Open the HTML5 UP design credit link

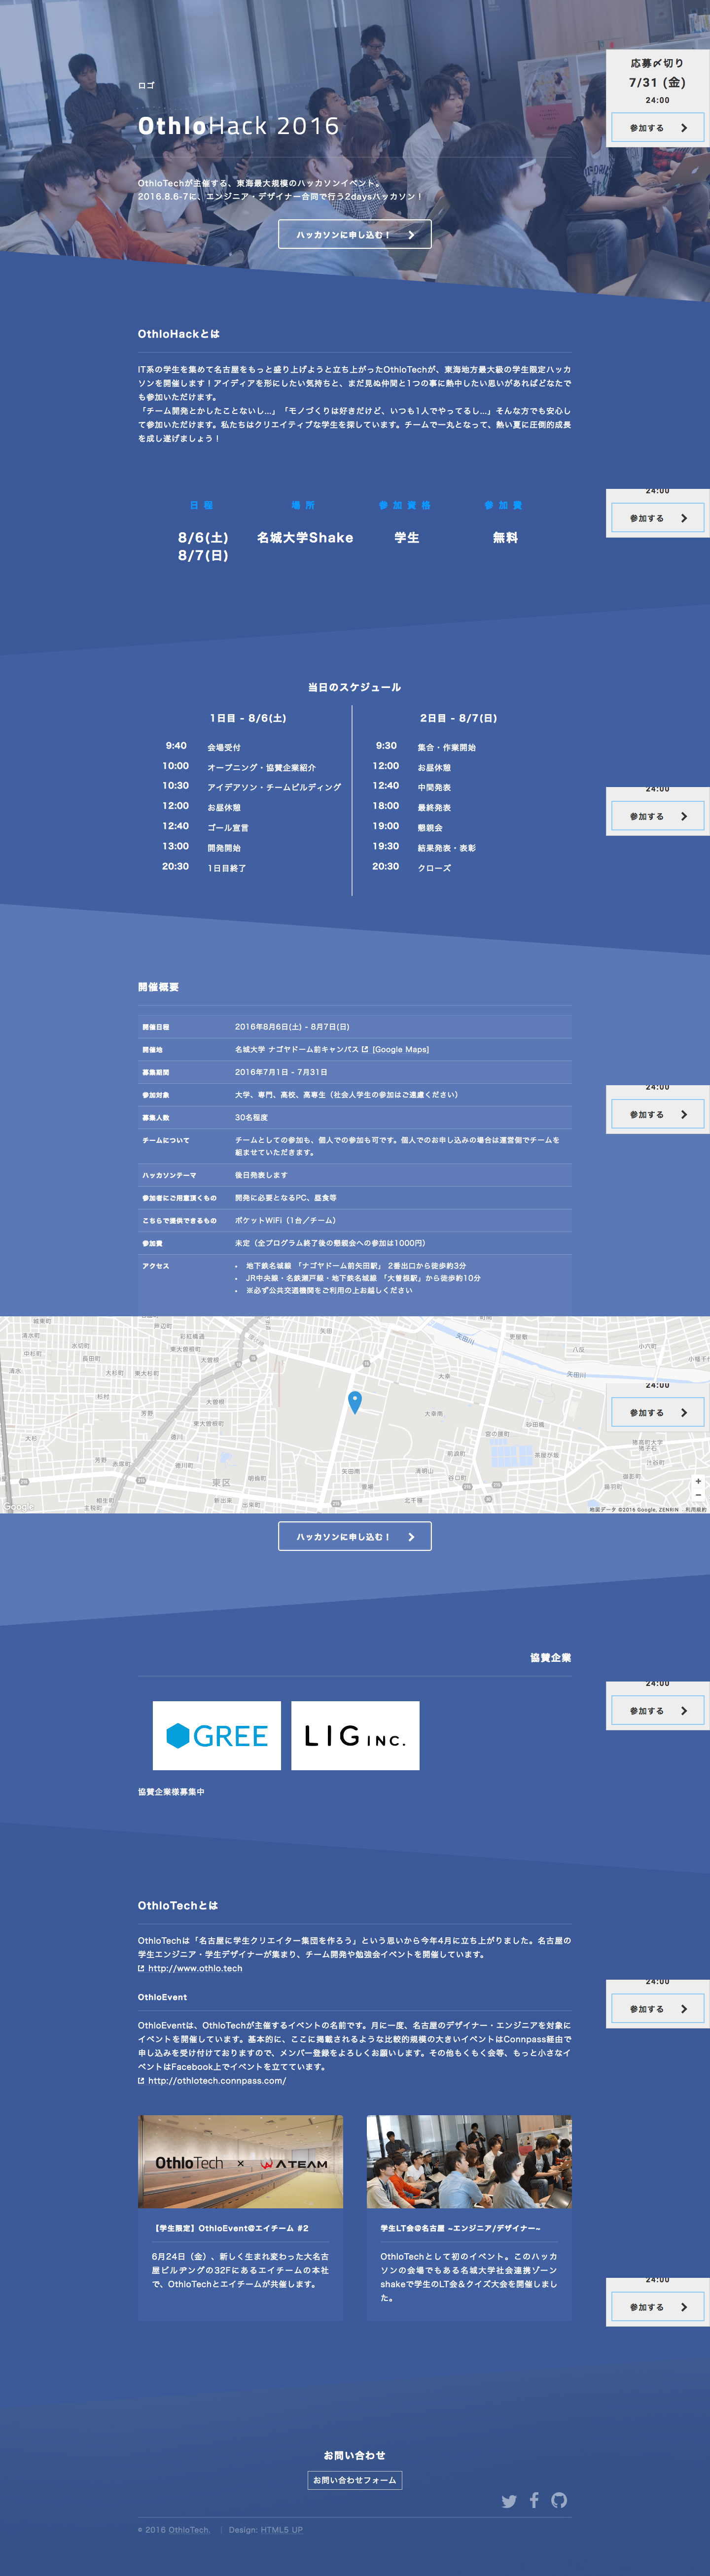[282, 2530]
